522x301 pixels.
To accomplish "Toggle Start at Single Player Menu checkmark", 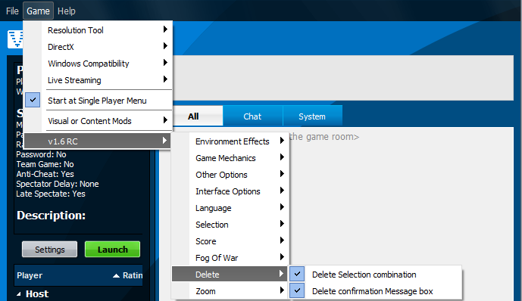I will 33,100.
